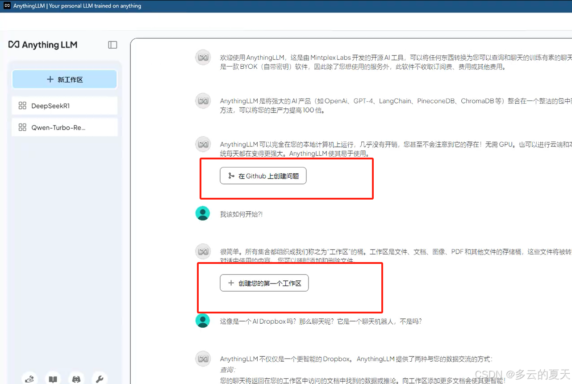Click 创建您的第一个工作区 button

pyautogui.click(x=264, y=283)
